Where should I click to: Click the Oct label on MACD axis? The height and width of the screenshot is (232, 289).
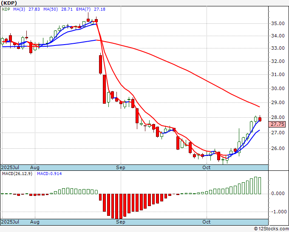[x=206, y=222]
